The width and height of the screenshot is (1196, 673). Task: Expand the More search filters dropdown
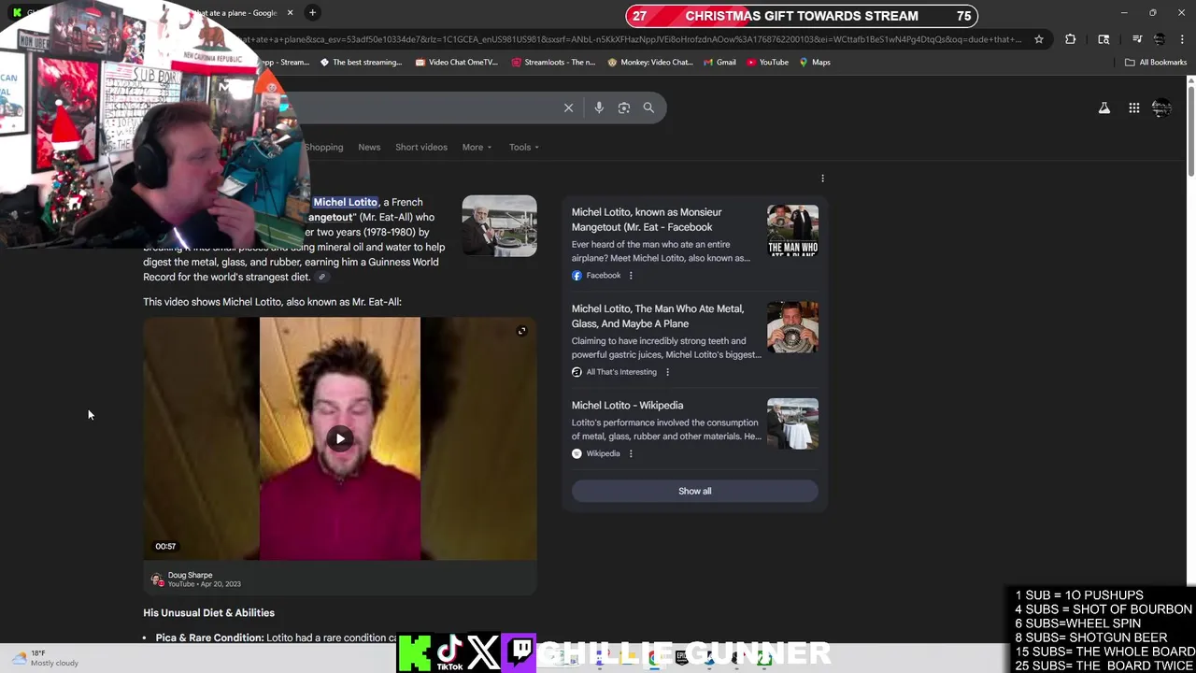click(x=477, y=148)
